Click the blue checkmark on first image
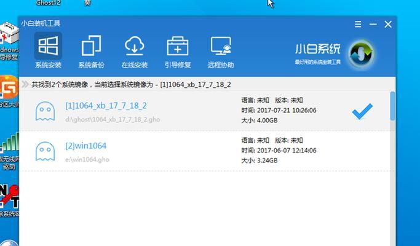 coord(362,111)
